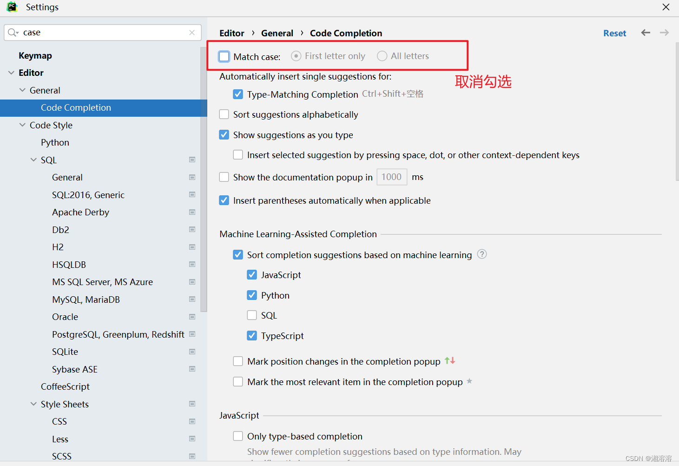Select the All letters radio button
The height and width of the screenshot is (466, 679).
382,56
